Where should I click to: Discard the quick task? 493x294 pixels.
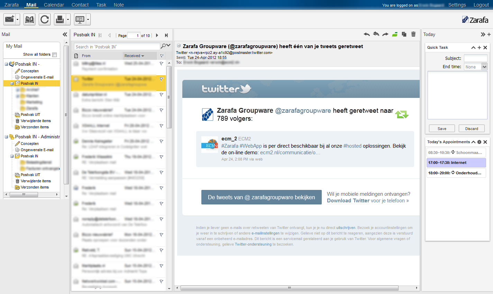472,128
